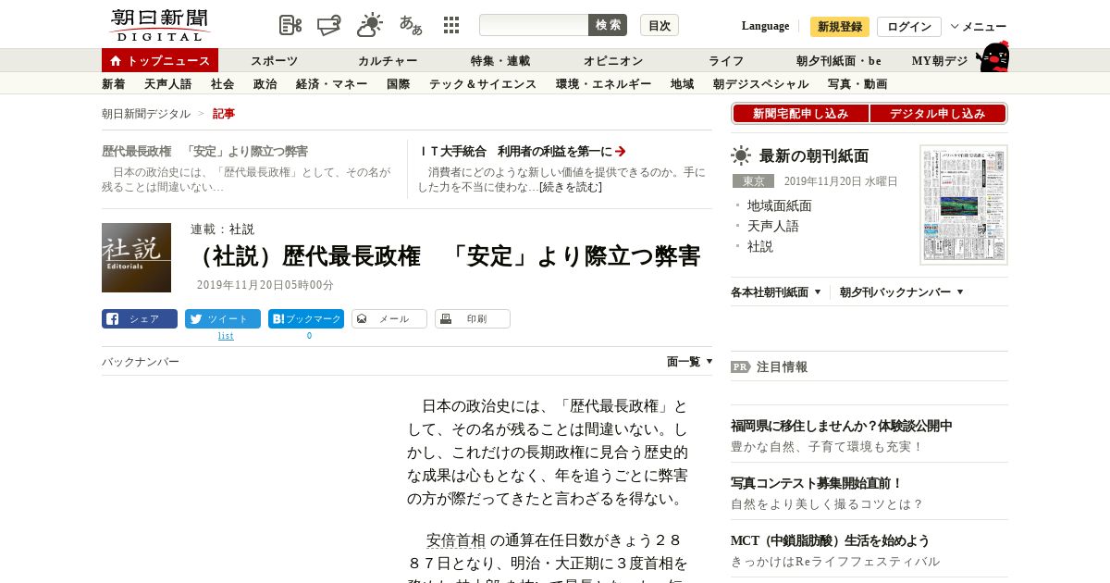Viewport: 1110px width, 583px height.
Task: Click the 安倍首相 keyword link in article
Action: (456, 540)
